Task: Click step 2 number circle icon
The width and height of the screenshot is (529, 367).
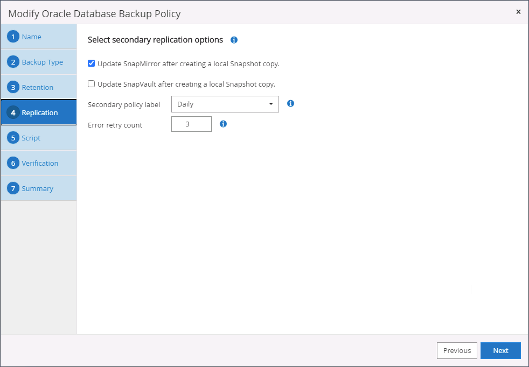Action: coord(13,62)
